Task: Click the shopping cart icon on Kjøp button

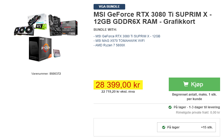Action: point(186,84)
